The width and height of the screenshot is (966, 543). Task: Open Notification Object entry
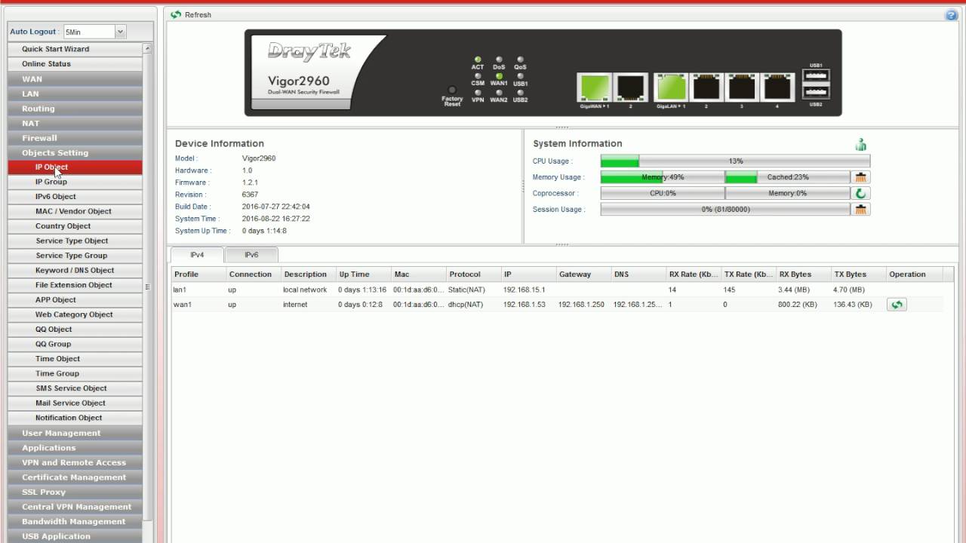tap(75, 418)
